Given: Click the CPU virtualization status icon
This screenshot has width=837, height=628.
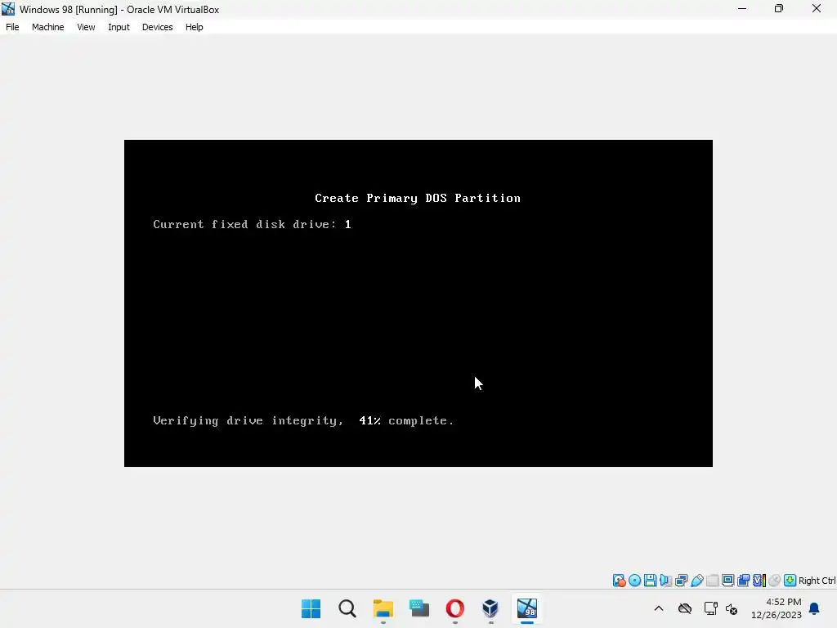Looking at the screenshot, I should pyautogui.click(x=759, y=581).
